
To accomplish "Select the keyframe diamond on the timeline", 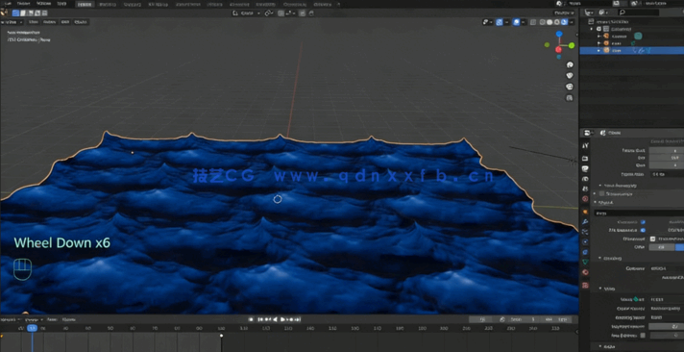I will 222,336.
